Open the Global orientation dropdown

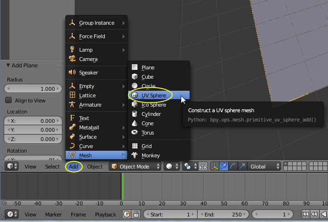(264, 167)
